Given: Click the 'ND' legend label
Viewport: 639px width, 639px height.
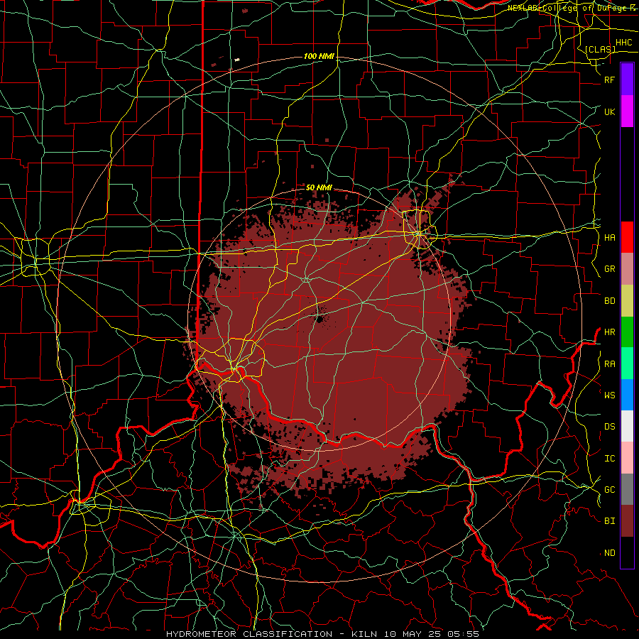Looking at the screenshot, I should point(610,553).
